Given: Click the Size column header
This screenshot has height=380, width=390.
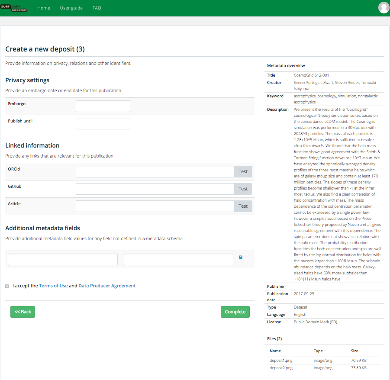Looking at the screenshot, I should coord(355,351).
